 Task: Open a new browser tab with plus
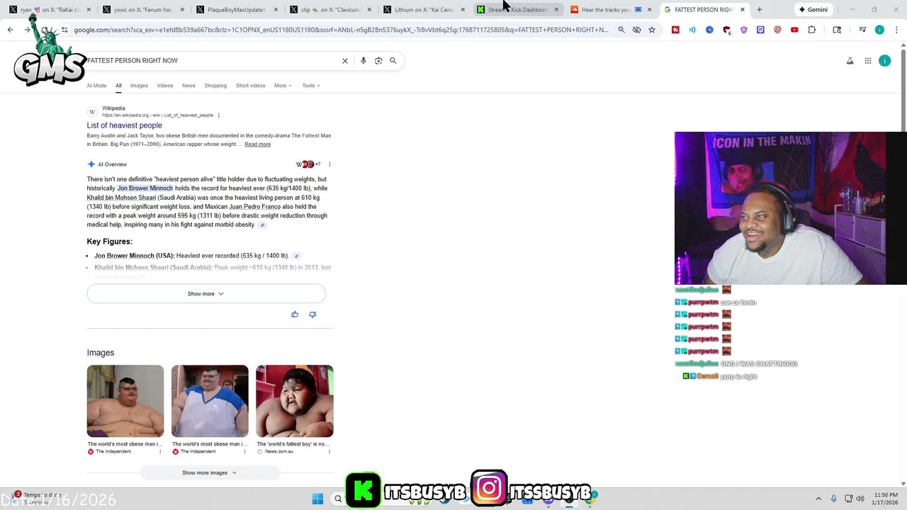pos(760,10)
